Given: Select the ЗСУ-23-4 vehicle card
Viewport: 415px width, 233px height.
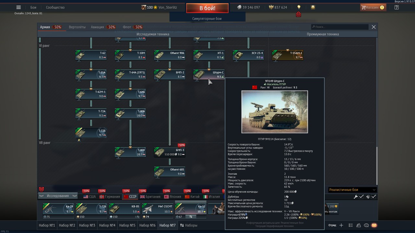Looking at the screenshot, I should click(x=248, y=55).
